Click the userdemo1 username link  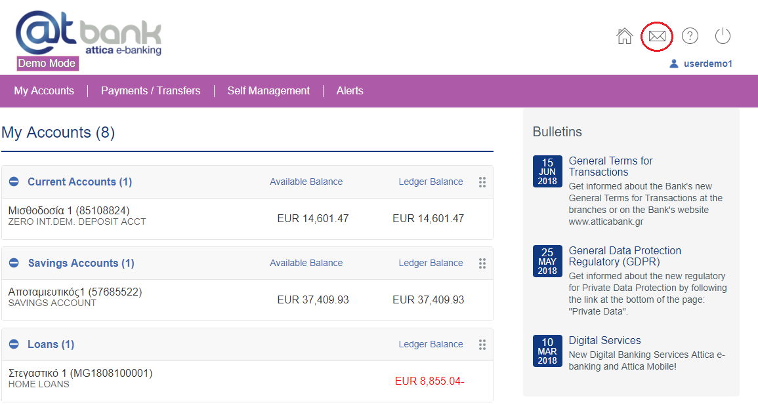click(x=707, y=64)
